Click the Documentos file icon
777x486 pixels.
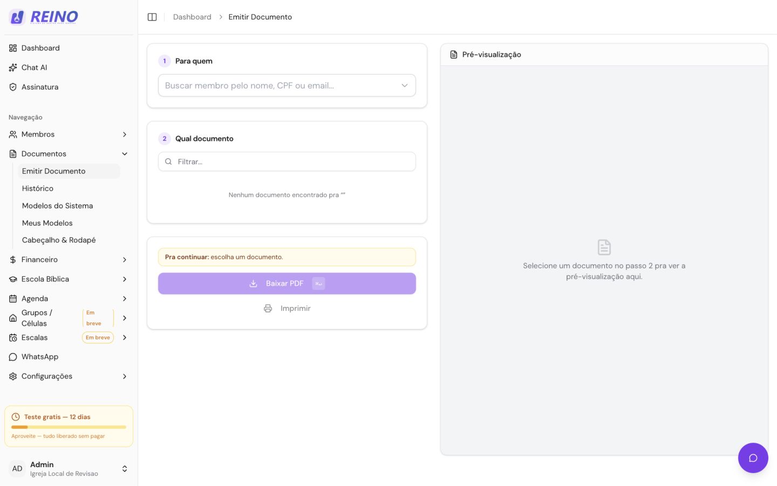tap(13, 154)
